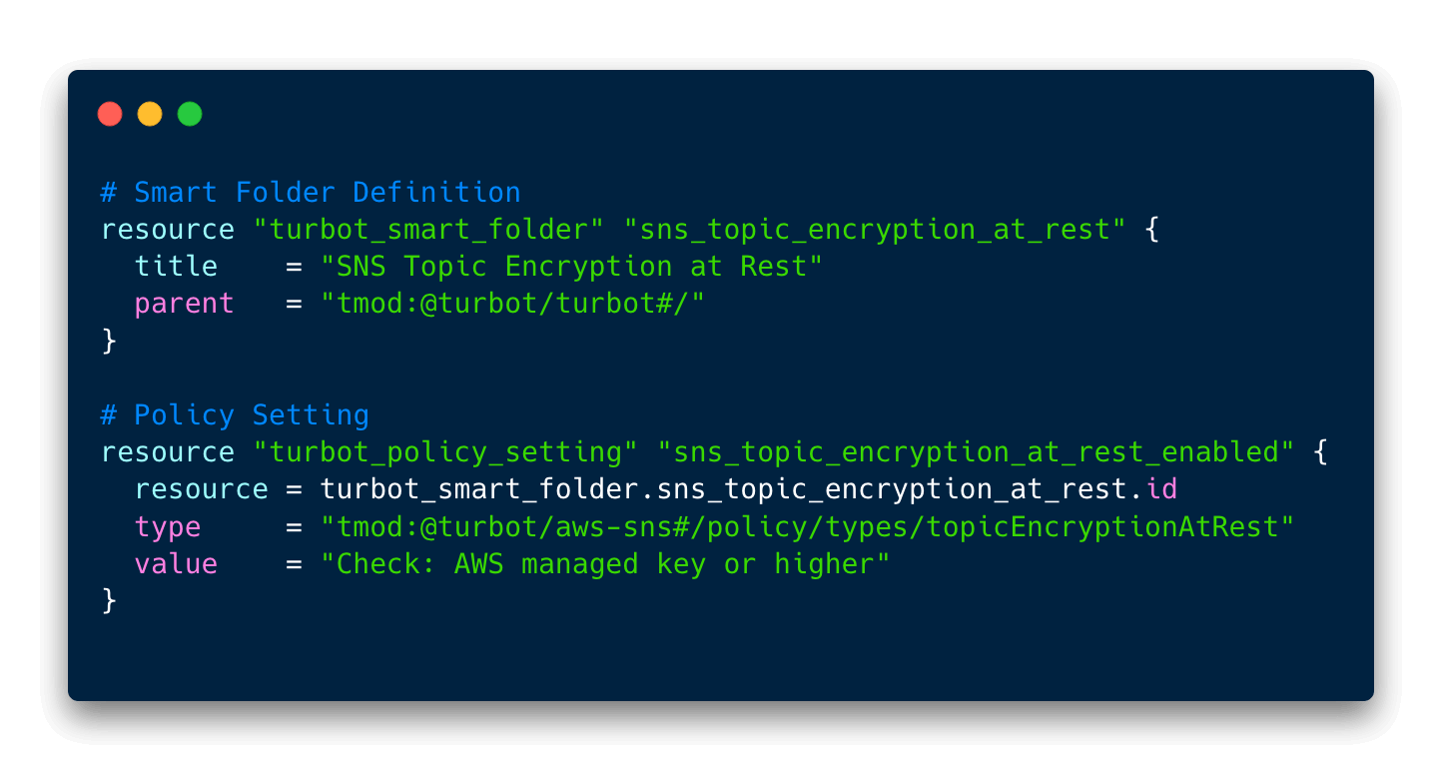Click the final closing brace of policy block
The image size is (1442, 771).
(110, 600)
